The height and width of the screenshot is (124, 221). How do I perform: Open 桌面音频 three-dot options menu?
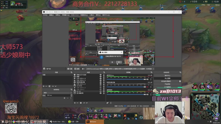[x=151, y=95]
